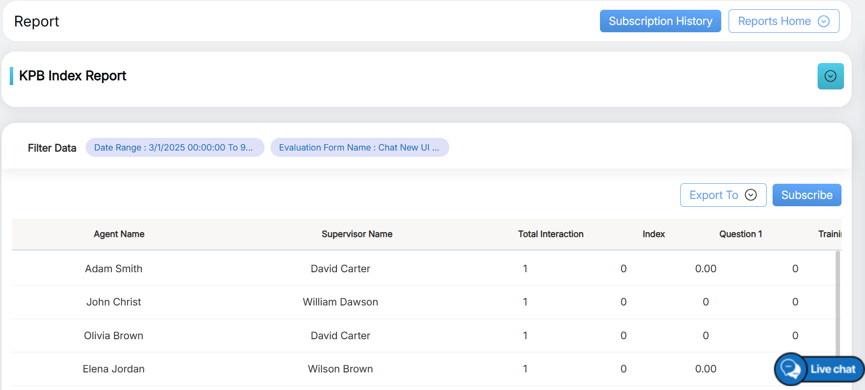Select the Evaluation Form Name filter chip

pos(359,148)
